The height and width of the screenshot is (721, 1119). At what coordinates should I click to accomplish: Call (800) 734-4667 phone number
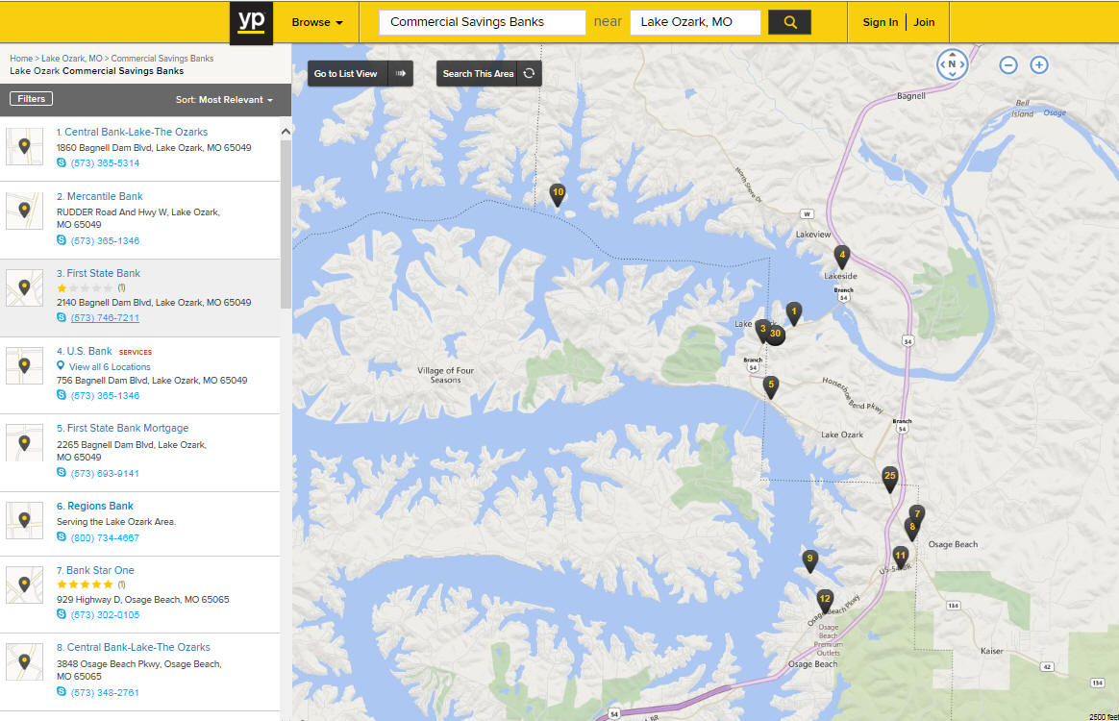[x=105, y=538]
